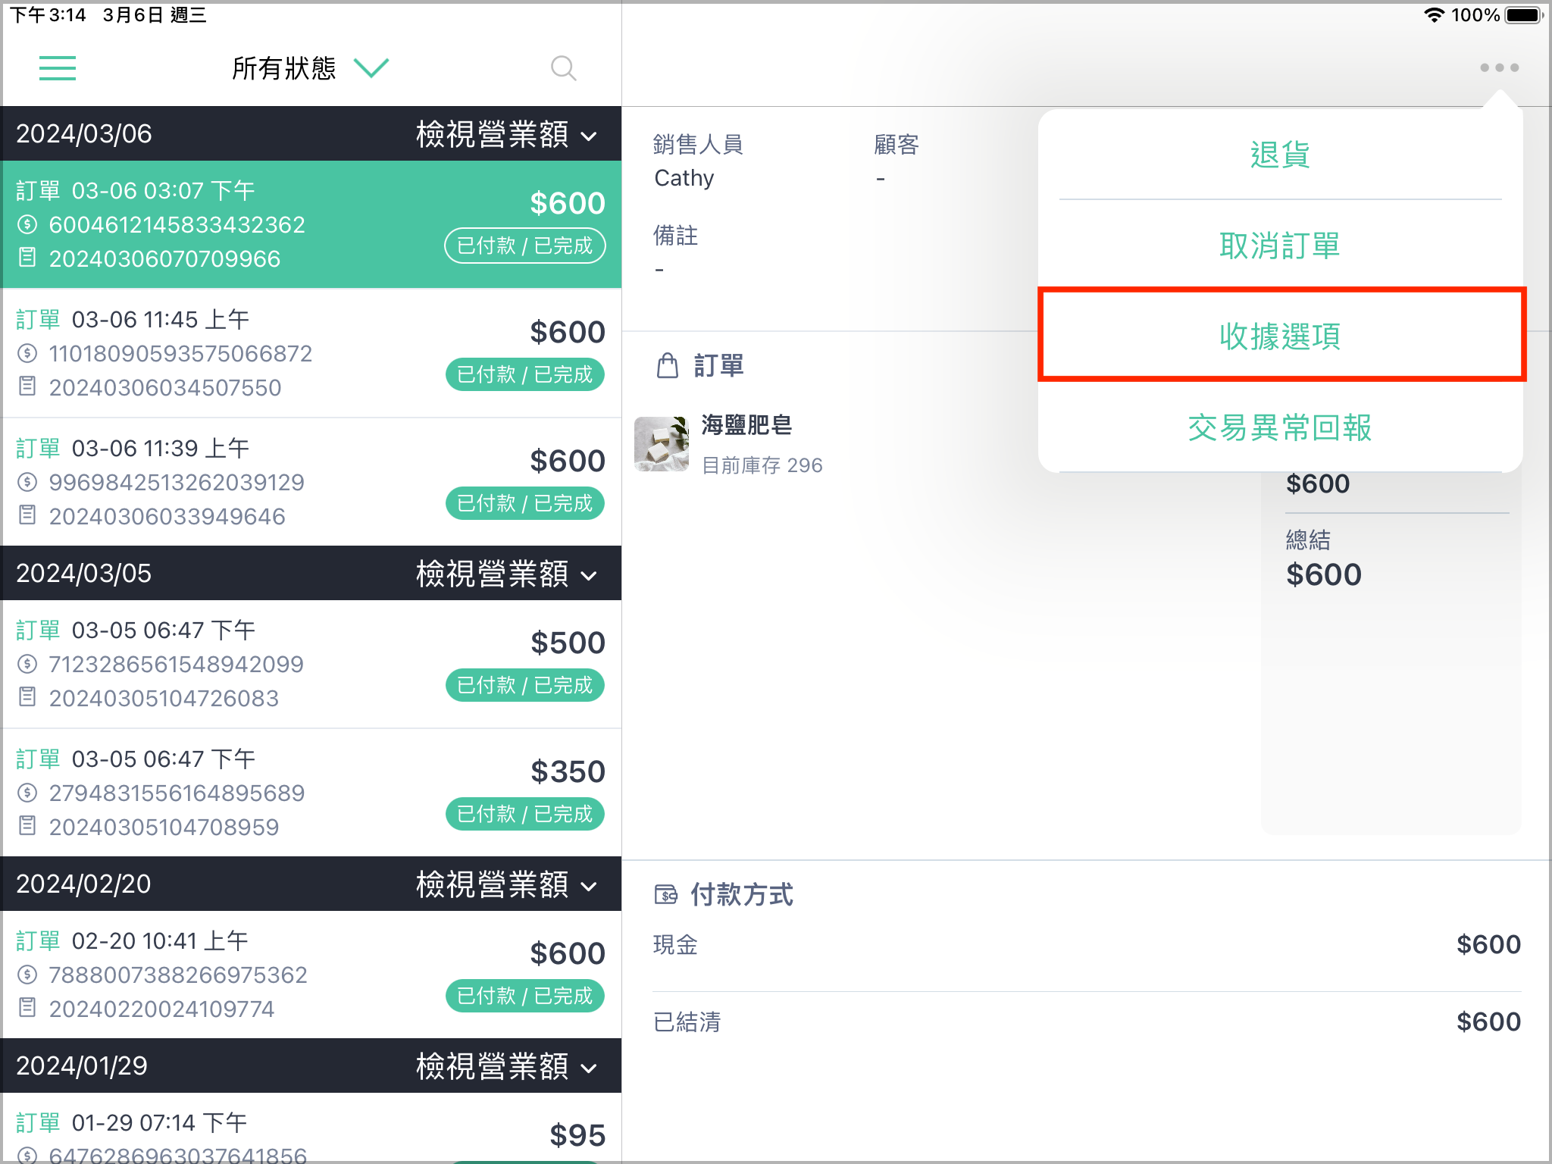The width and height of the screenshot is (1552, 1164).
Task: Choose 取消訂單 in the menu
Action: point(1280,246)
